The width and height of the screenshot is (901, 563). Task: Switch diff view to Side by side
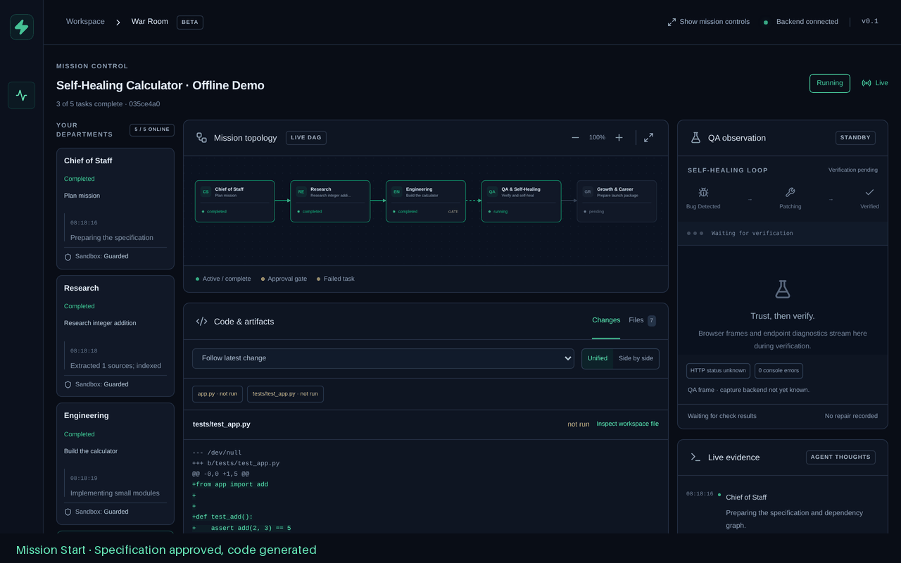click(636, 358)
